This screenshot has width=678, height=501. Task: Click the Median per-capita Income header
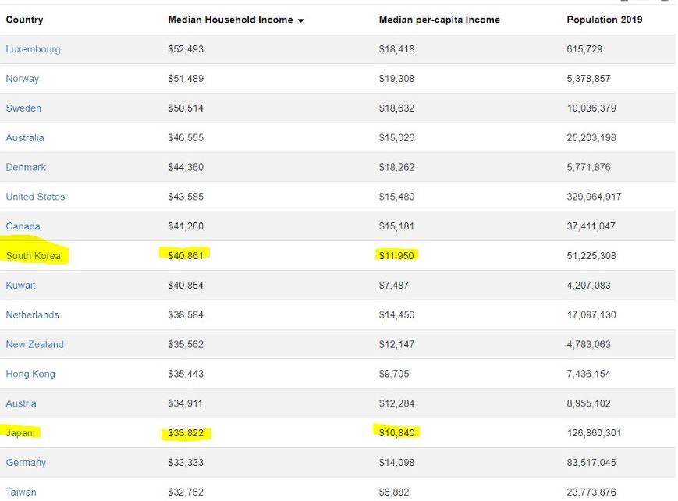coord(439,20)
